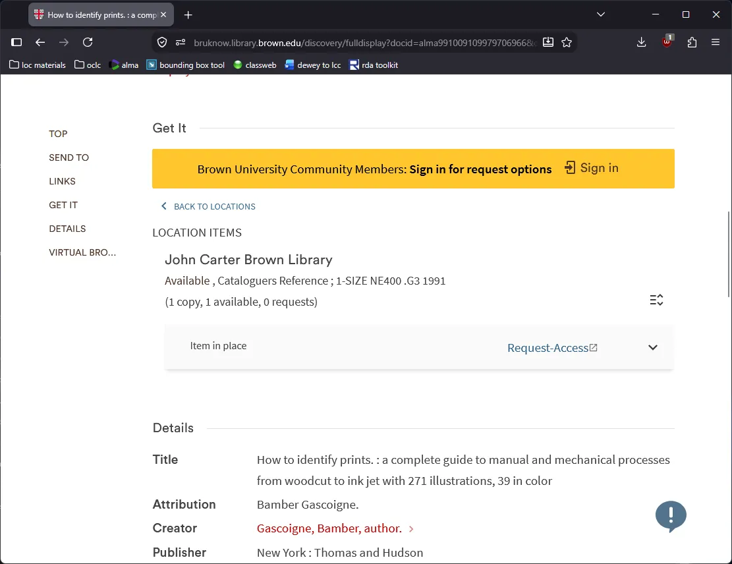
Task: Open a new browser tab
Action: pos(188,15)
